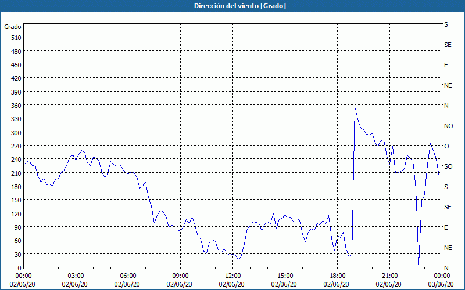Click the N compass label beside 360 gridline
Image resolution: width=465 pixels, height=290 pixels.
click(446, 106)
